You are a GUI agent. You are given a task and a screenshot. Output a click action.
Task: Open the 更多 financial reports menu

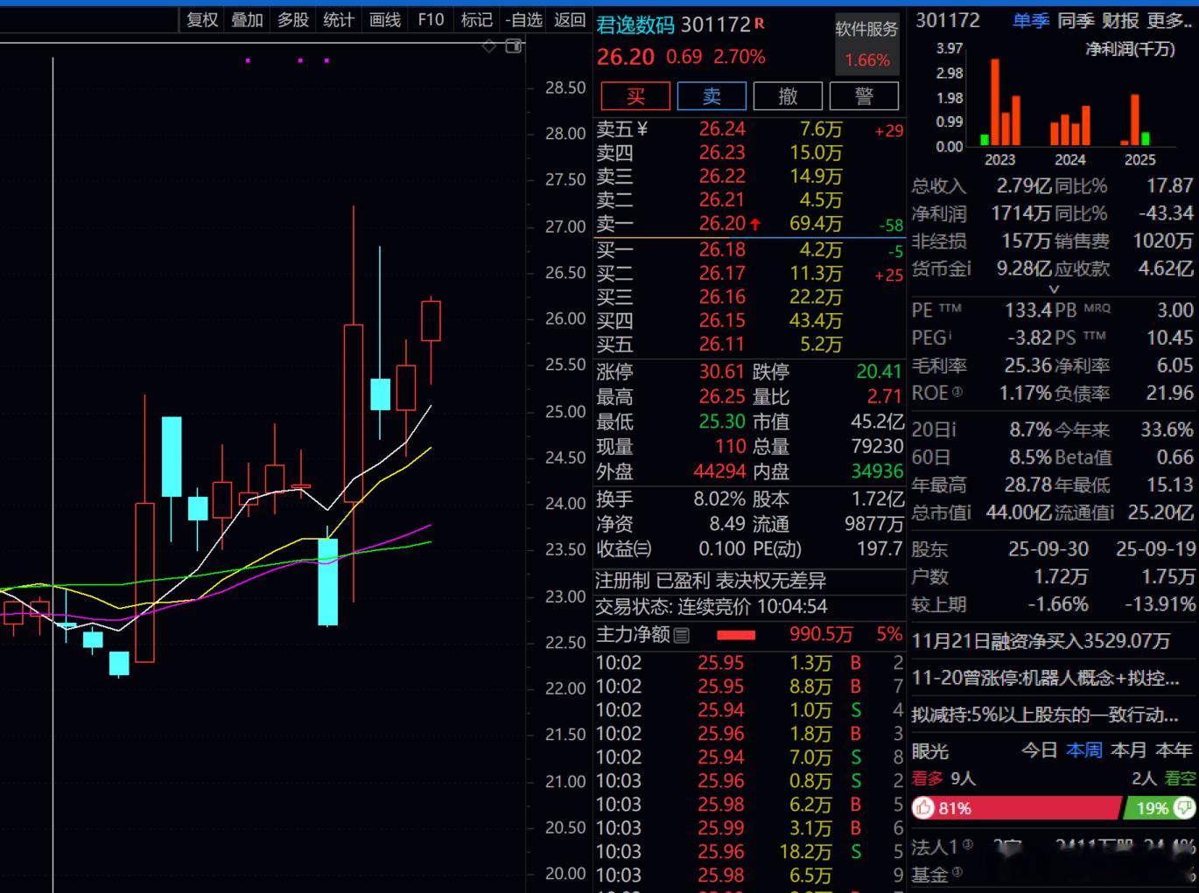[1168, 20]
